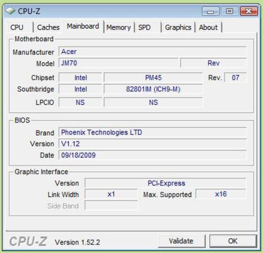263x253 pixels.
Task: Maximize the CPU-Z window
Action: (230, 11)
